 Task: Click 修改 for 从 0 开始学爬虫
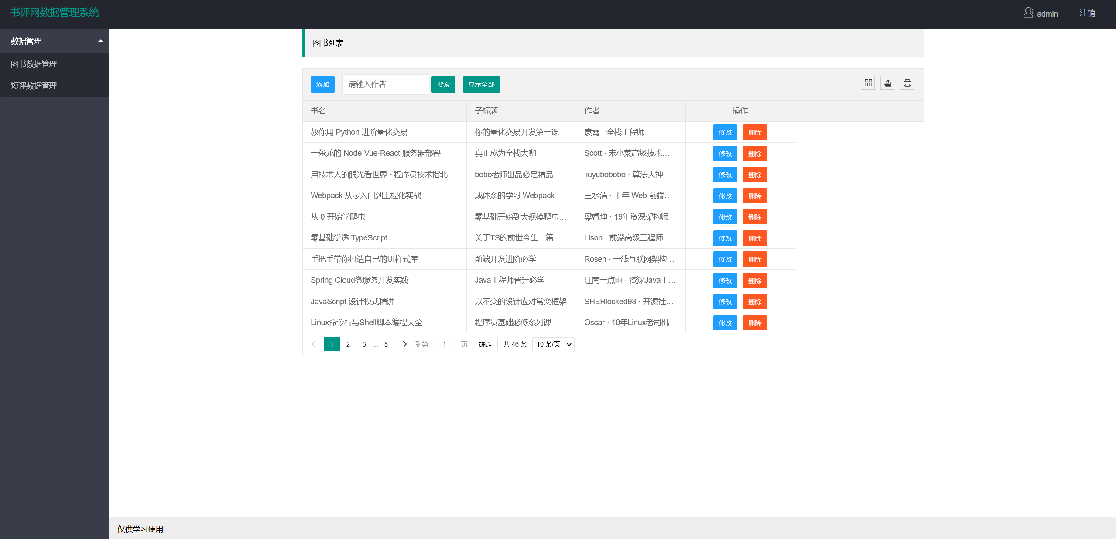725,217
